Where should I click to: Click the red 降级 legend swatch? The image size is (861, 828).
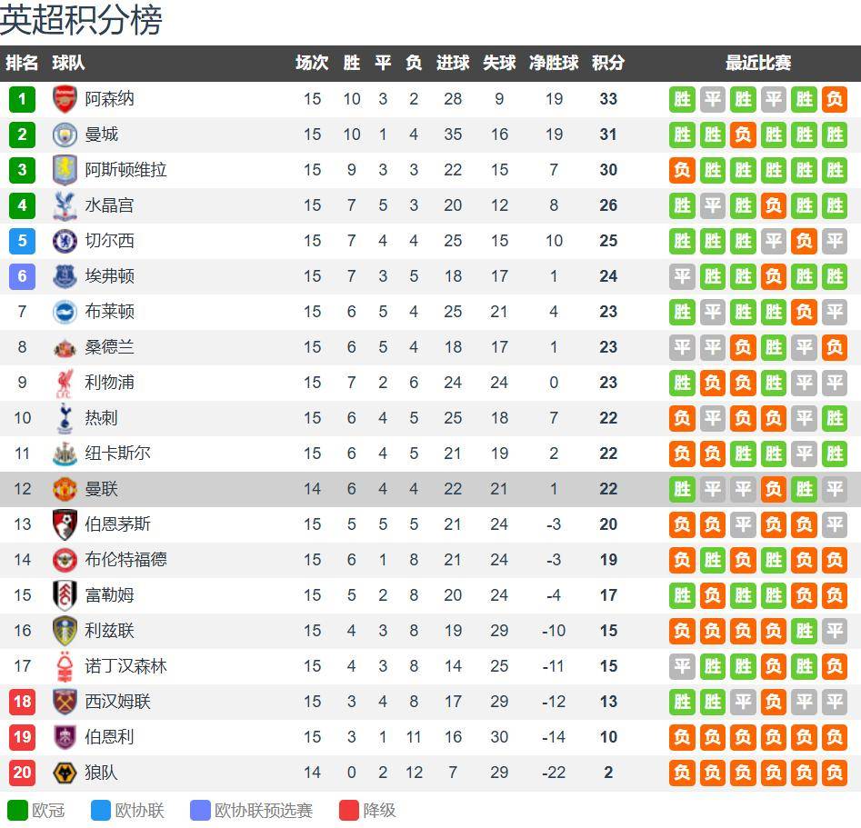[x=349, y=810]
